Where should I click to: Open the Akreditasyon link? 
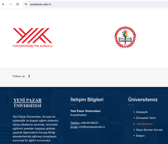coord(145,124)
